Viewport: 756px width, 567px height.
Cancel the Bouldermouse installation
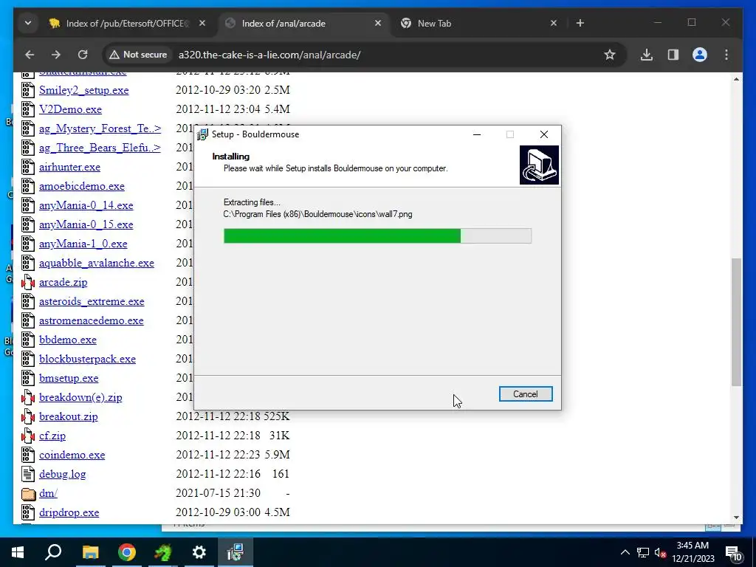coord(526,394)
